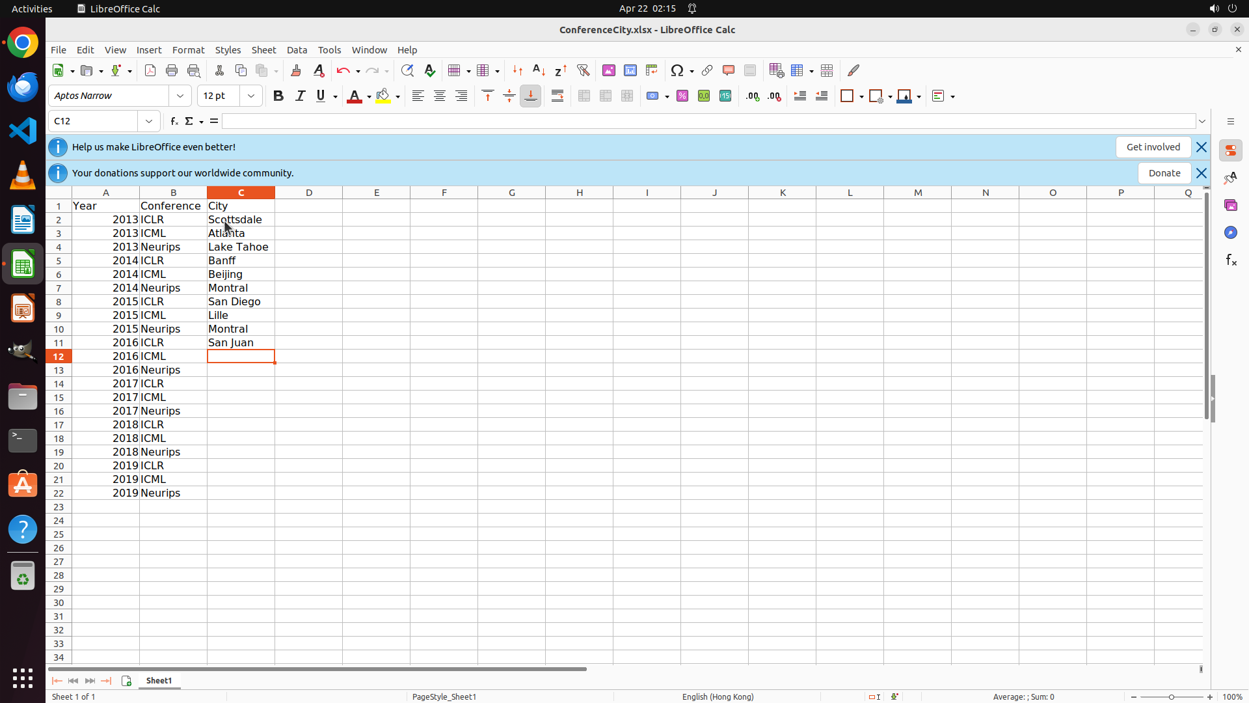Viewport: 1249px width, 703px height.
Task: Click the Export as PDF icon
Action: (x=150, y=70)
